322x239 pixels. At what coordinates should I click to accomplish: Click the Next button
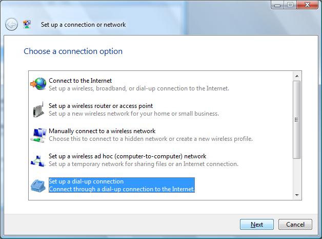[x=257, y=225]
